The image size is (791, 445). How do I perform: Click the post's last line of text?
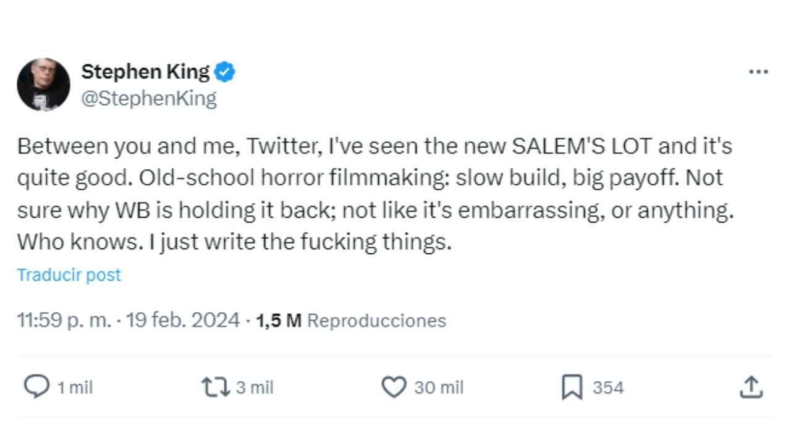234,242
